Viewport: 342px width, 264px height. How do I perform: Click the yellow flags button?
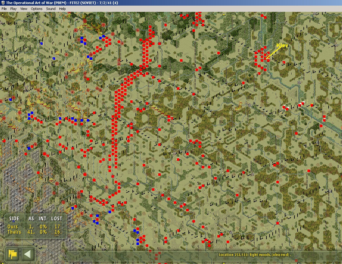[x=13, y=254]
